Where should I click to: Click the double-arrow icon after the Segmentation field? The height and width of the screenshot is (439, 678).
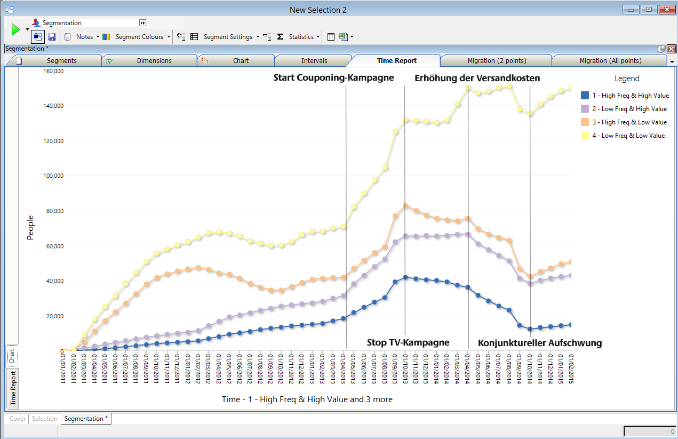[x=142, y=23]
